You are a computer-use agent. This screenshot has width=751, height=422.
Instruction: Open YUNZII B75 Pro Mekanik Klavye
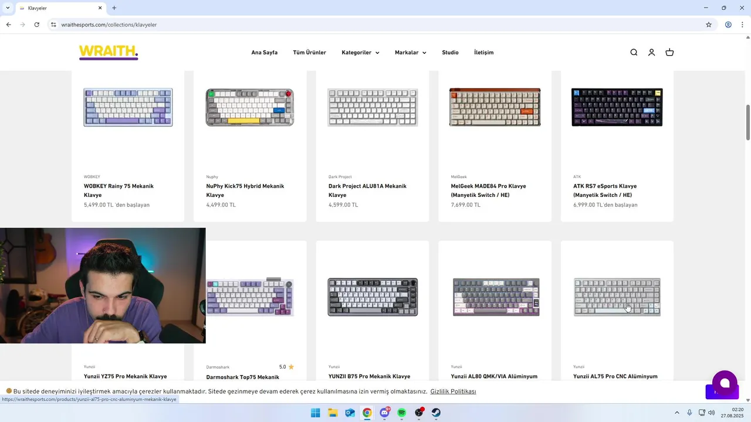(369, 376)
